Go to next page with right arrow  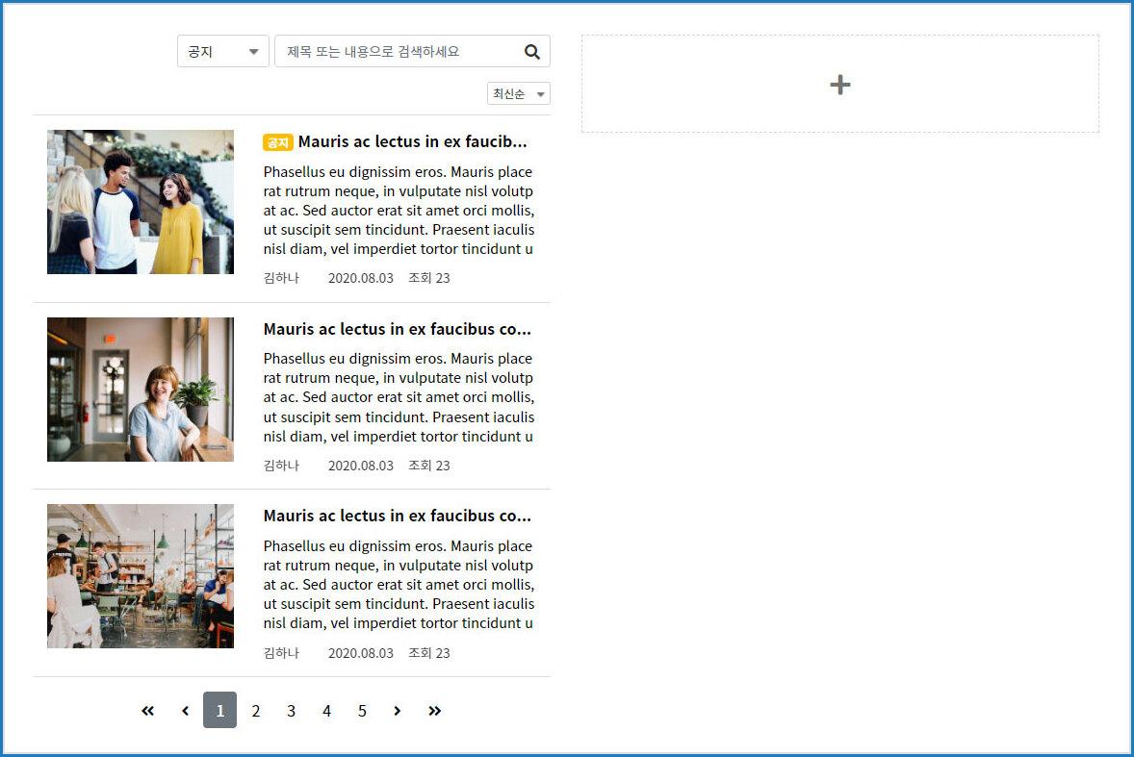[397, 711]
